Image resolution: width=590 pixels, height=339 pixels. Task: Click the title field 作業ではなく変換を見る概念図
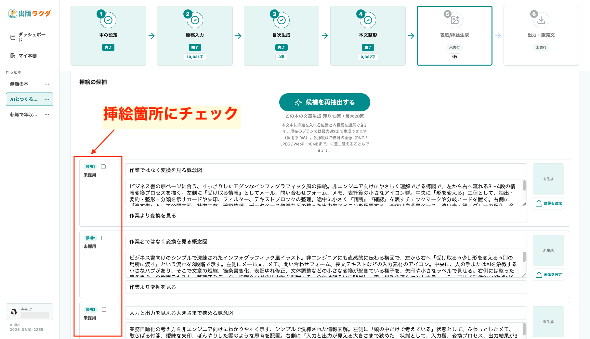[x=326, y=170]
